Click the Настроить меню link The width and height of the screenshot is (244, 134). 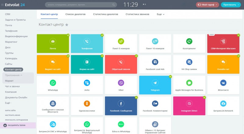[13, 115]
